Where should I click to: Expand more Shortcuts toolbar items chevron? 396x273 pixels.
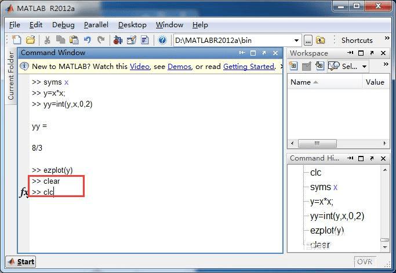click(x=387, y=38)
